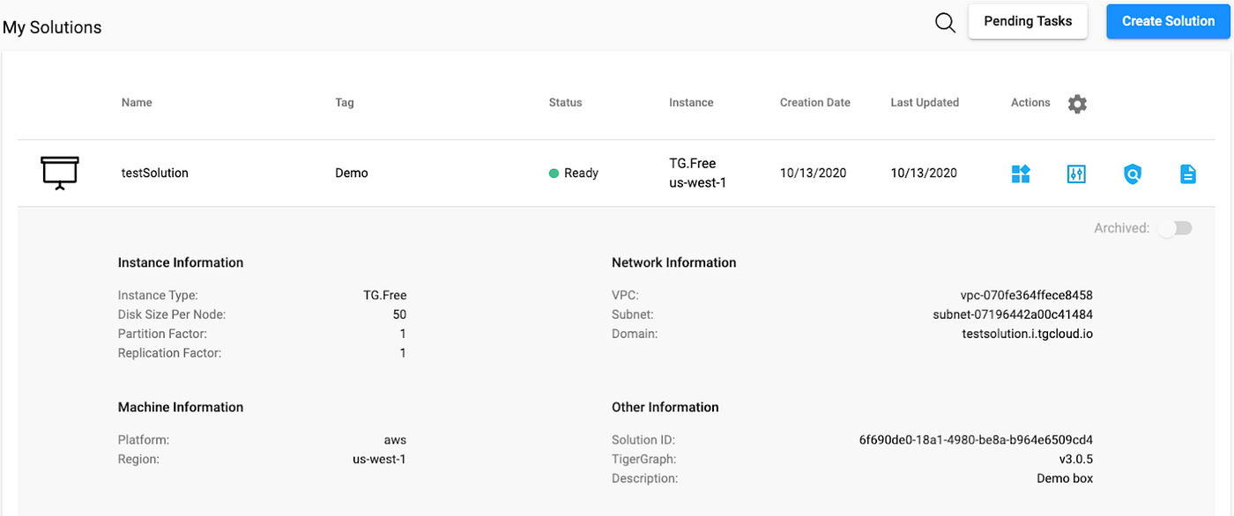Click the Instance column header
Screen dimensions: 1234x516
[x=691, y=103]
